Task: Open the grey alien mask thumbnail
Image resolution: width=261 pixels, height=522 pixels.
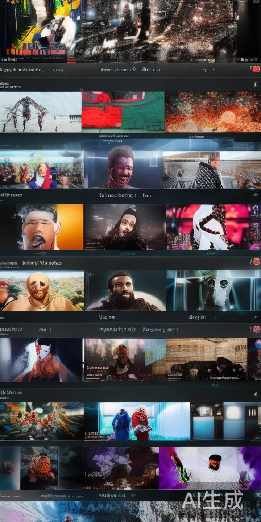Action: tap(213, 291)
